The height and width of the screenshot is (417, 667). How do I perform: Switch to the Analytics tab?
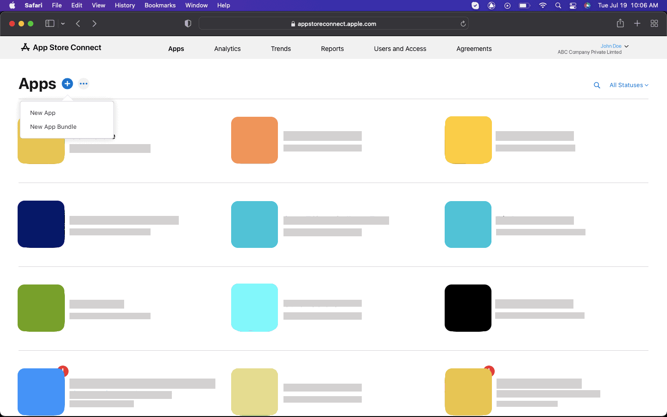click(x=227, y=49)
